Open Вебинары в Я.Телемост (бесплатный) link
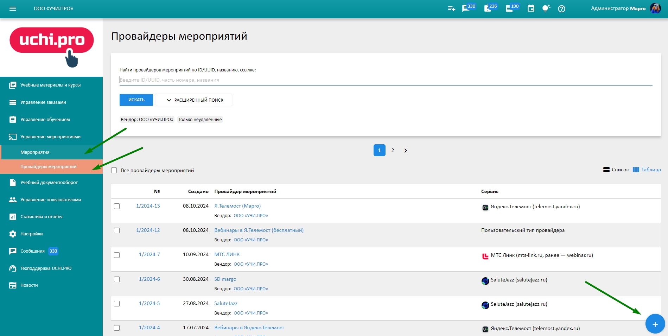This screenshot has width=668, height=336. coord(259,230)
